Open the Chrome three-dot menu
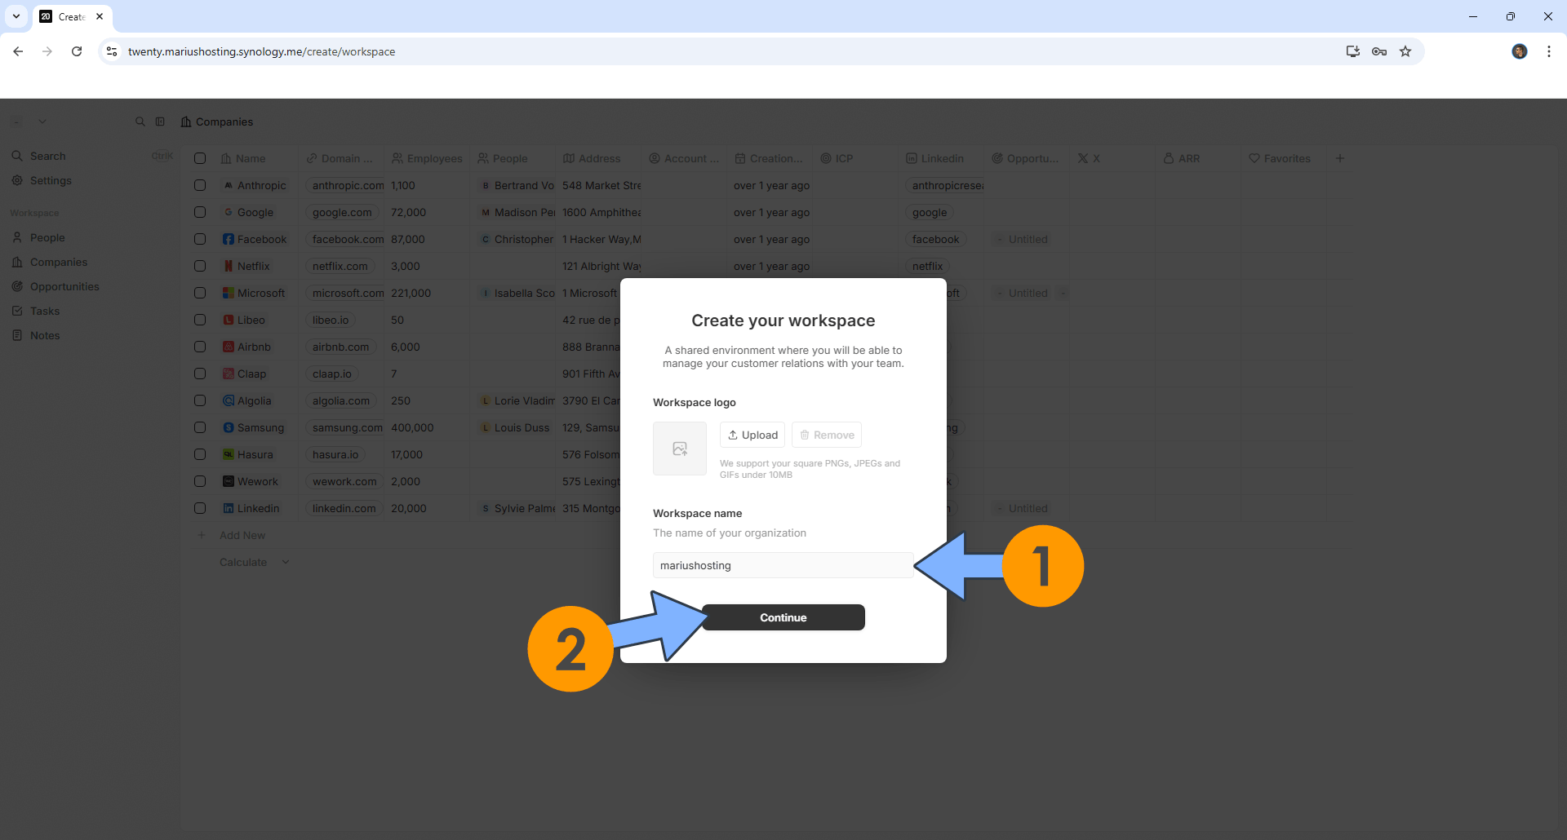1567x840 pixels. click(x=1548, y=51)
